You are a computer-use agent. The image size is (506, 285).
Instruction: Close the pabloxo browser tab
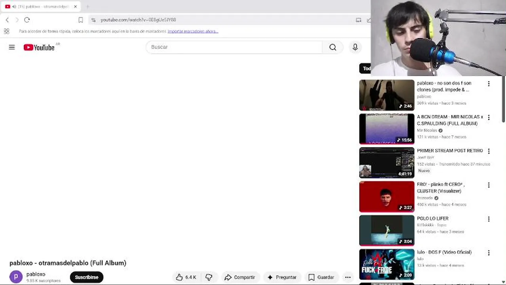point(75,6)
